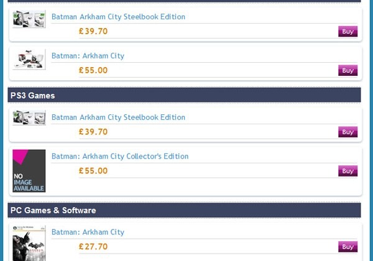Open the PS3 Steelbook Edition title link
Viewport: 373px width, 261px height.
point(118,117)
